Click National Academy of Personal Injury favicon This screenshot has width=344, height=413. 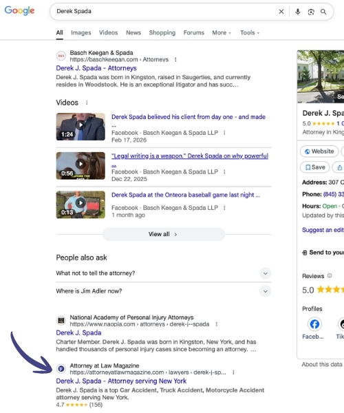coord(61,321)
